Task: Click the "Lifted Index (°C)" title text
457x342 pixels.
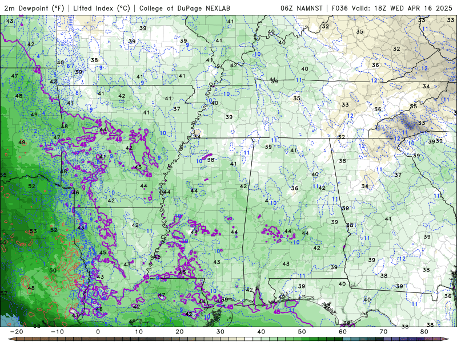Action: click(102, 8)
